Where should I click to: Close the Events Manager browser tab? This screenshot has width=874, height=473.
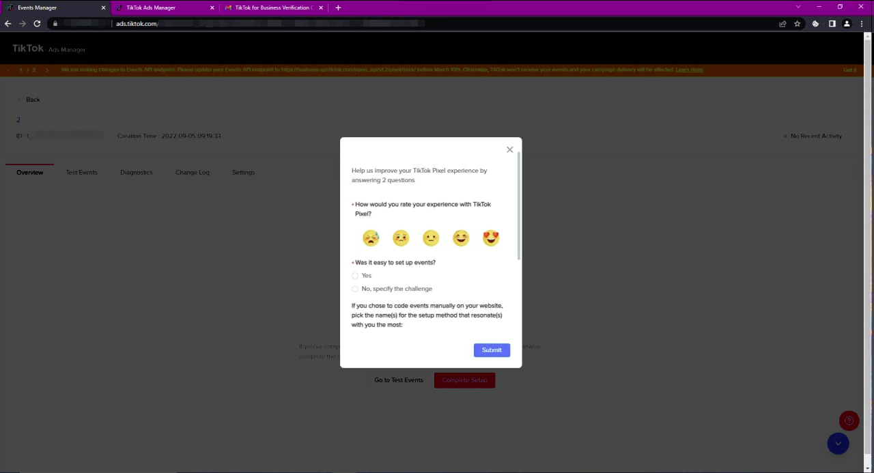tap(104, 8)
